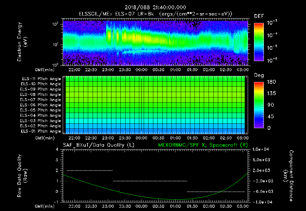The image size is (306, 211).
Task: Click the 02:30 tick under the bottom plot
Action: 226,206
